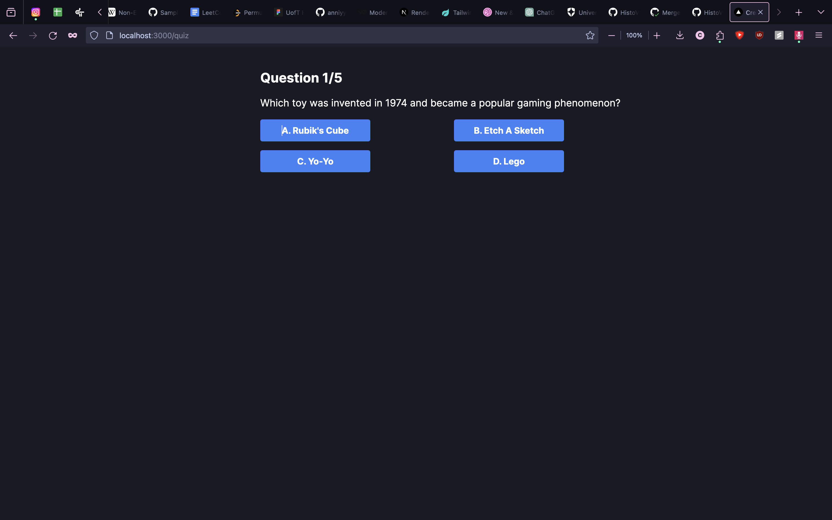Open the hamburger application menu
This screenshot has height=520, width=832.
point(819,35)
